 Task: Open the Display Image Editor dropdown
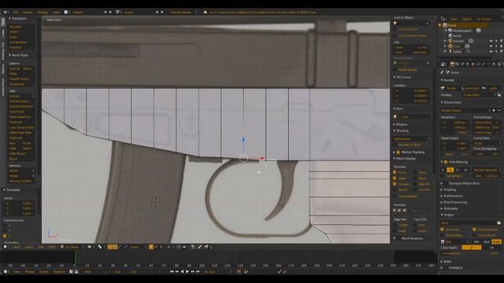pos(479,95)
